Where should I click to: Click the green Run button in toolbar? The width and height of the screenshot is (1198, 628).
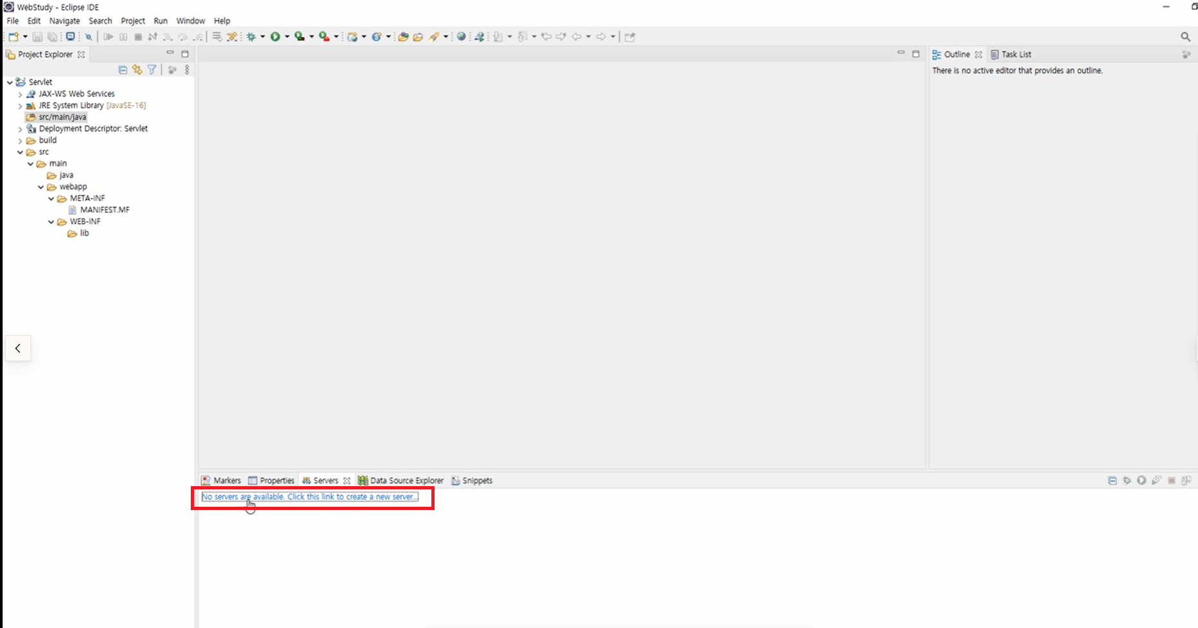point(275,37)
